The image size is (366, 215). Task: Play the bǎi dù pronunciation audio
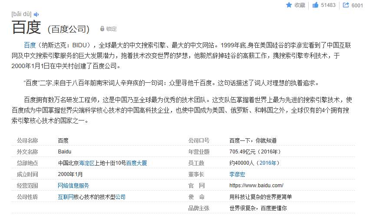click(36, 14)
